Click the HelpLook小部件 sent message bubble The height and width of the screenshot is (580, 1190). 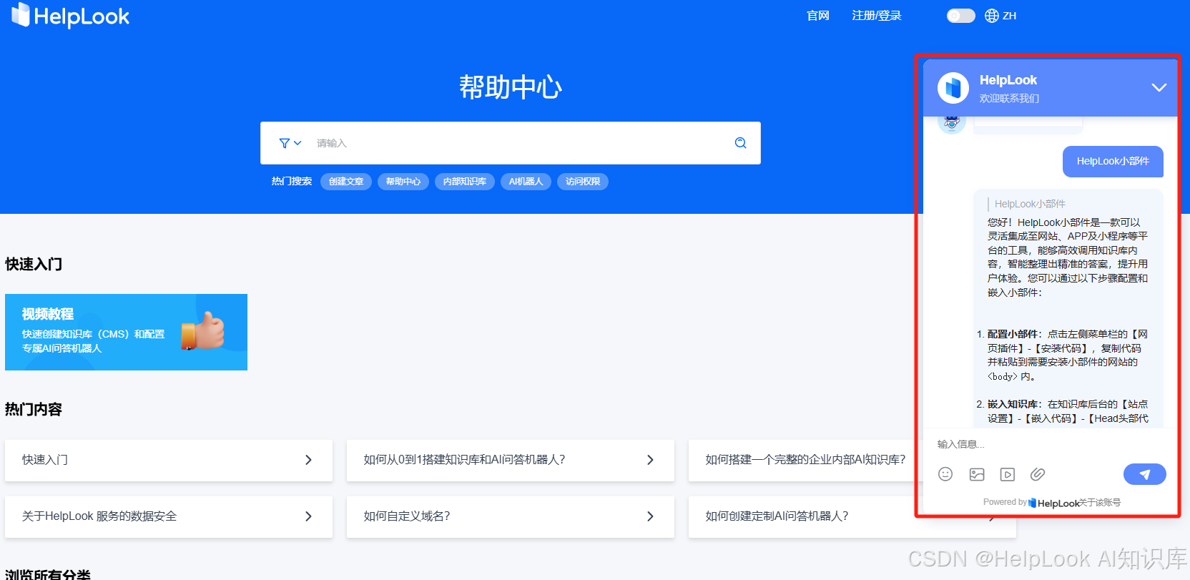pyautogui.click(x=1113, y=162)
